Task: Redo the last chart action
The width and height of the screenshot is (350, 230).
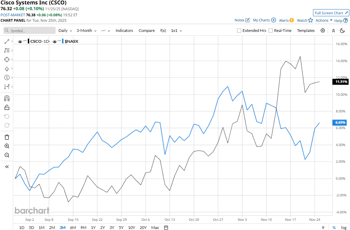Action: [x=7, y=125]
